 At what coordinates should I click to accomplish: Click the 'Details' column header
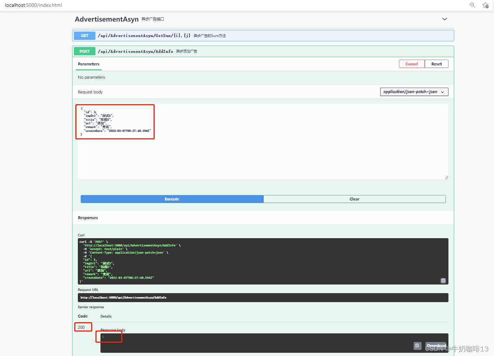(106, 316)
